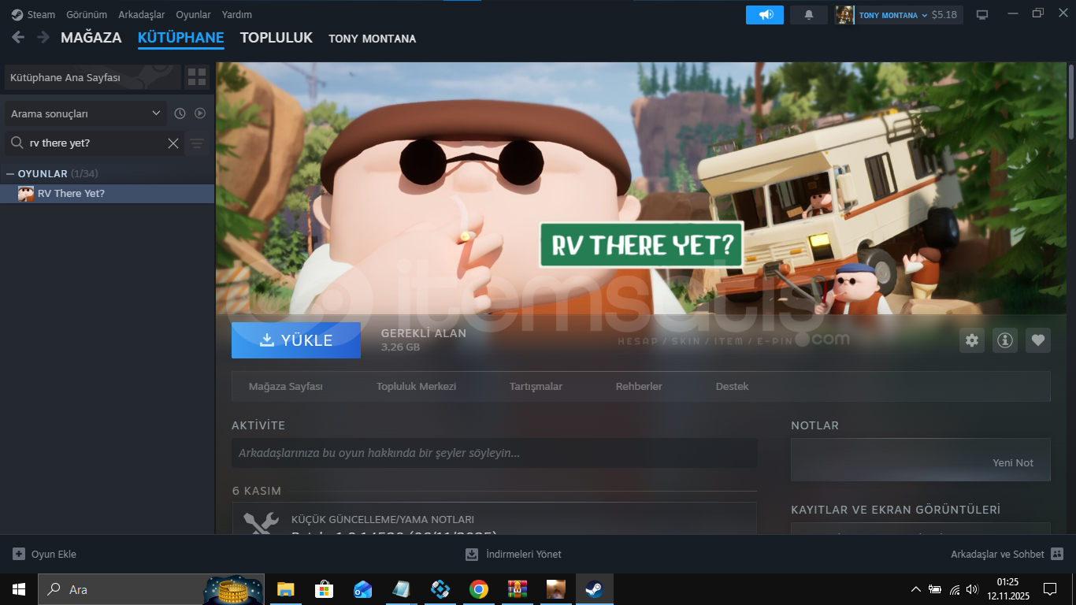1076x605 pixels.
Task: Open Outlook from the taskbar
Action: 362,589
